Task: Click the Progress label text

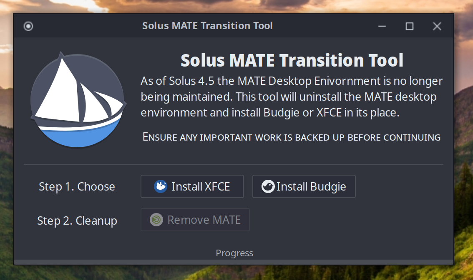Action: point(234,253)
